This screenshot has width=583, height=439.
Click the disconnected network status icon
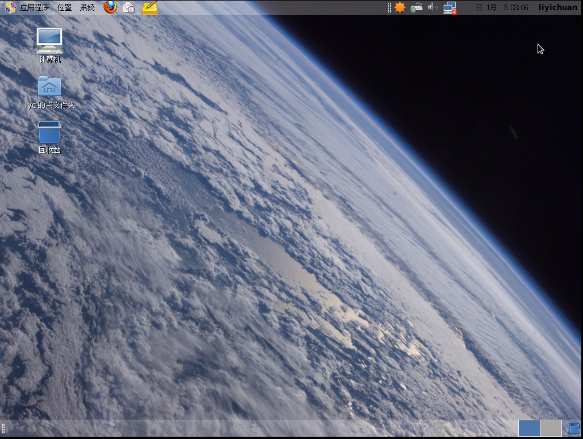click(x=450, y=8)
